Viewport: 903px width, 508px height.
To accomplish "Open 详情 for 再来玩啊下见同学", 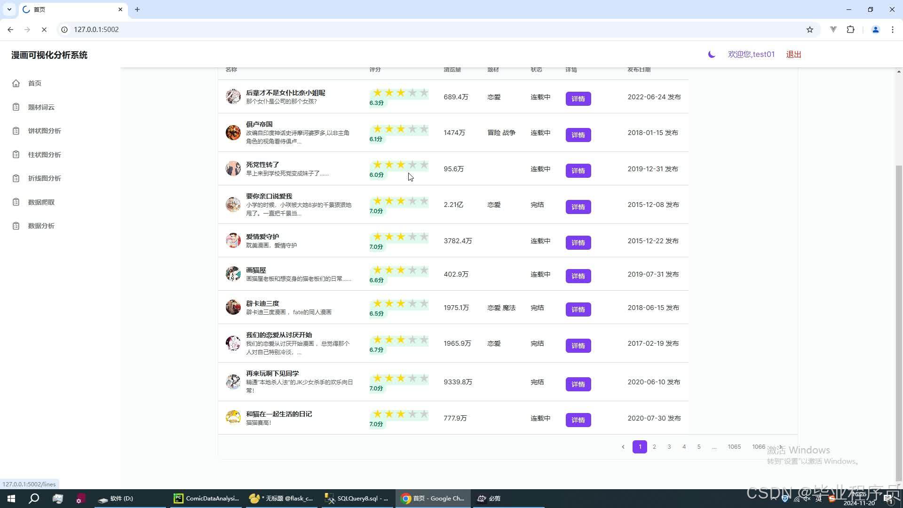I will pos(578,384).
